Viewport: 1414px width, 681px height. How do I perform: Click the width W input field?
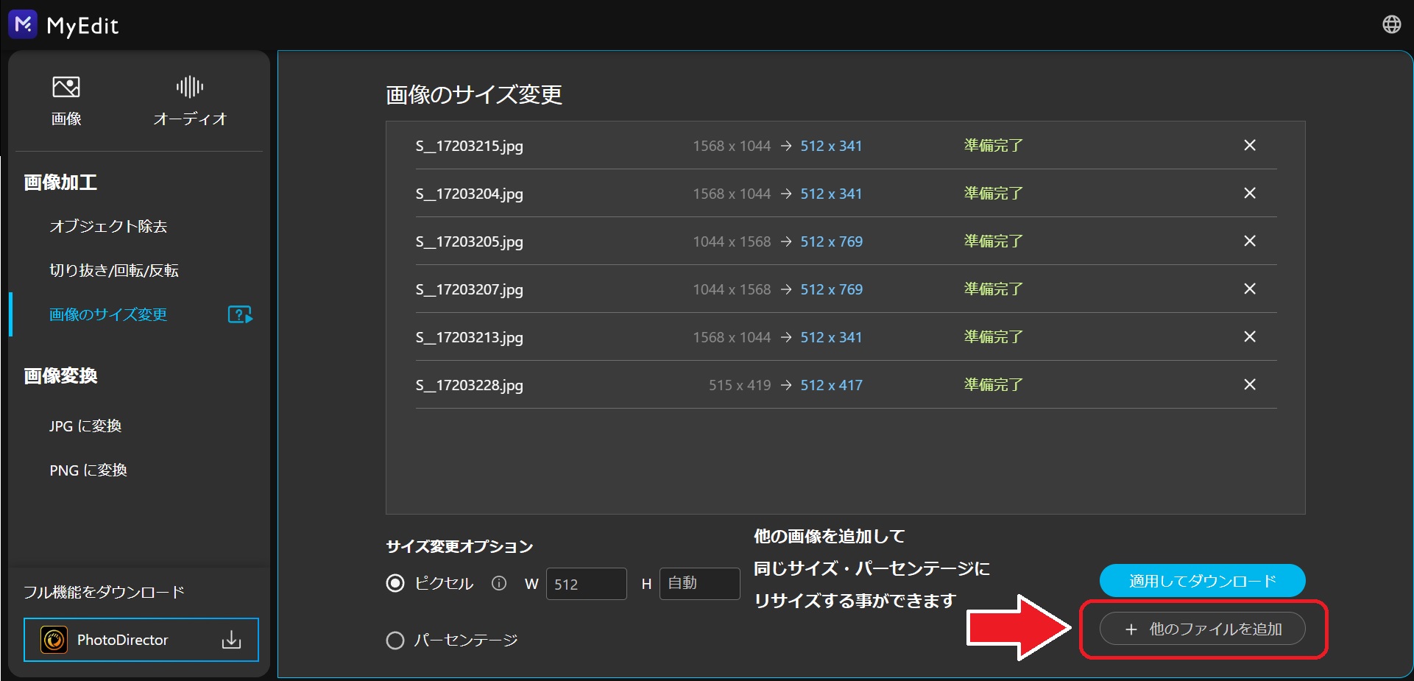click(587, 584)
